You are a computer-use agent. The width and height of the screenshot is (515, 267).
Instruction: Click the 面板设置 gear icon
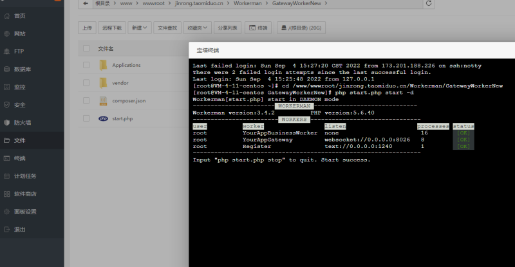(x=7, y=212)
